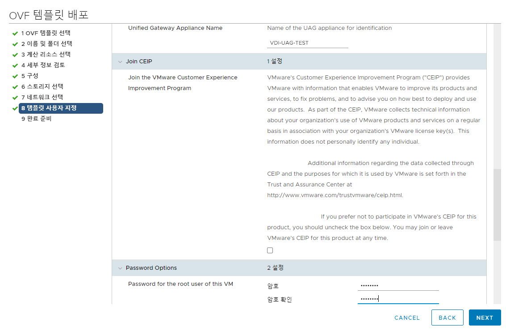Go to step 3 계산 리소스 선택
The height and width of the screenshot is (334, 506).
coord(46,54)
